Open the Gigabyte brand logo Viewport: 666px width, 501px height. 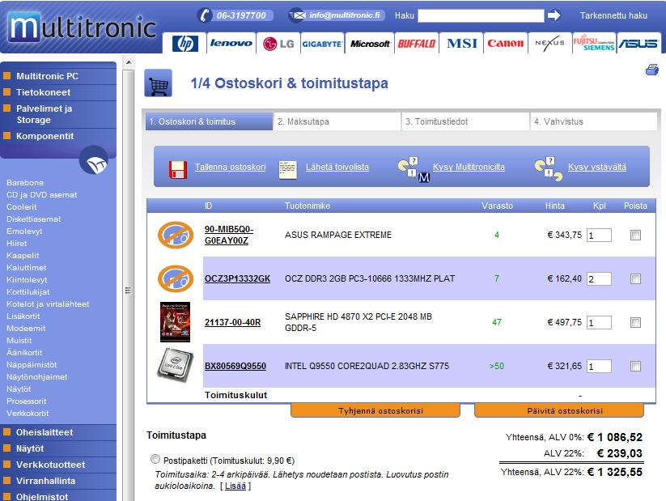coord(322,44)
